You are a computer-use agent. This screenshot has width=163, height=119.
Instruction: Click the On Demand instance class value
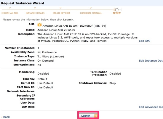(x=46, y=61)
